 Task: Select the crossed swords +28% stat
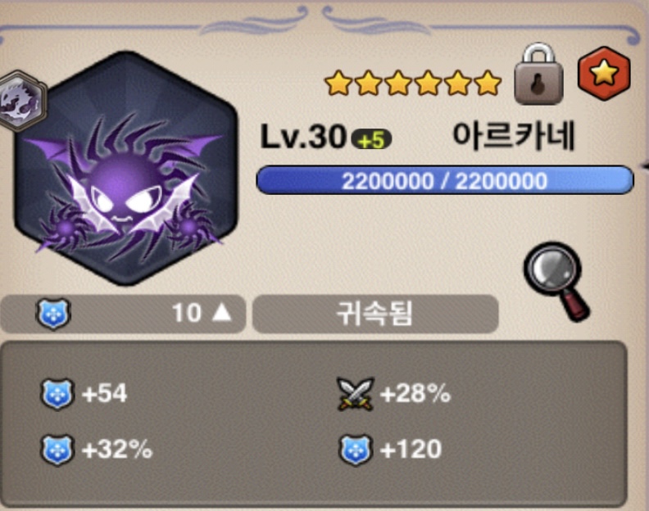click(x=394, y=394)
